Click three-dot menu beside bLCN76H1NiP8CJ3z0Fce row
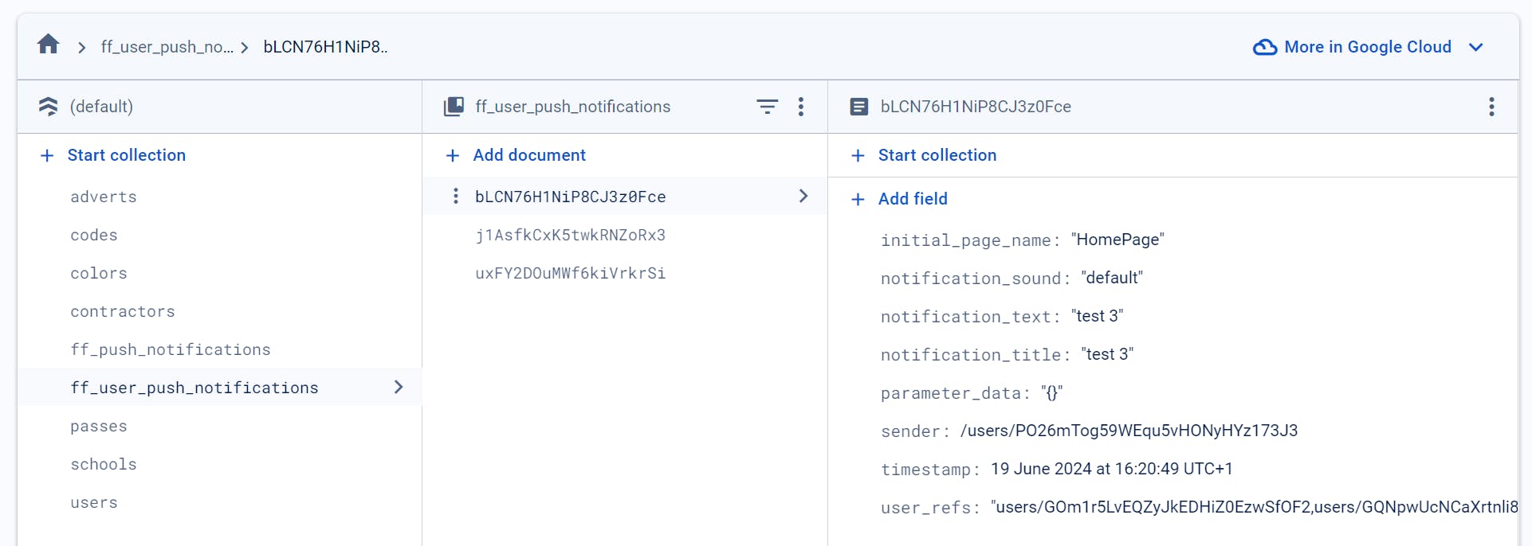The height and width of the screenshot is (546, 1532). pyautogui.click(x=455, y=196)
